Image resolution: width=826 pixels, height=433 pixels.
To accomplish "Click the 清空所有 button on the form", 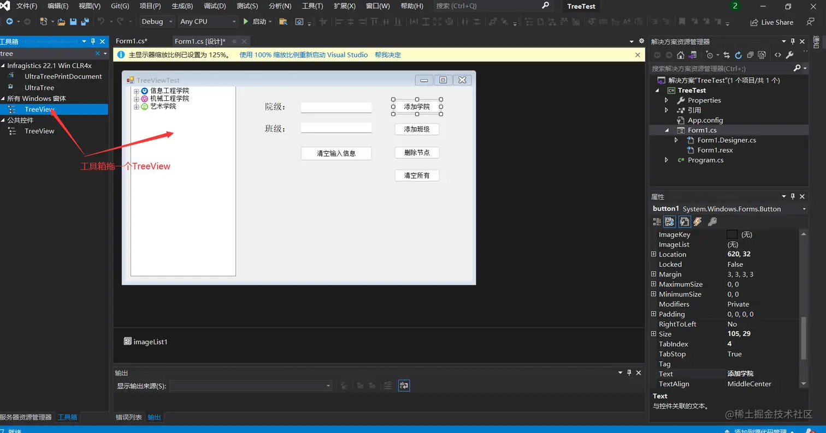I will click(417, 176).
